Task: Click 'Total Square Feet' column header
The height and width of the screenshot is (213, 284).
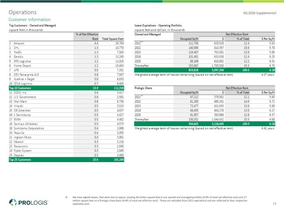Action: tap(113, 39)
